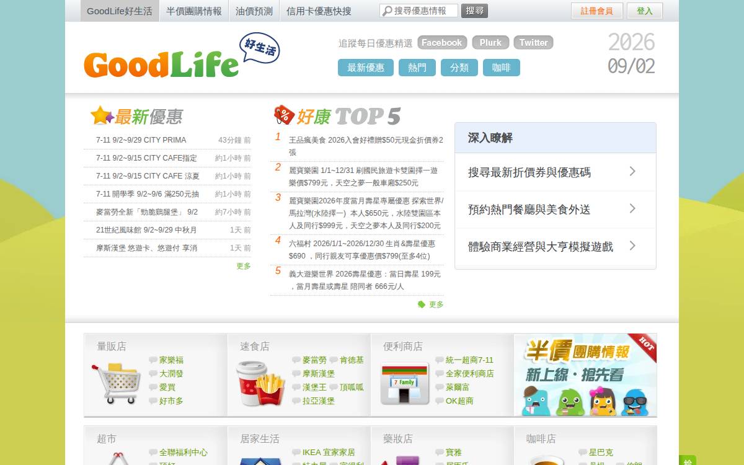This screenshot has height=465, width=744.
Task: Click the speech bubble icon beside 頂呱呱
Action: pos(333,387)
